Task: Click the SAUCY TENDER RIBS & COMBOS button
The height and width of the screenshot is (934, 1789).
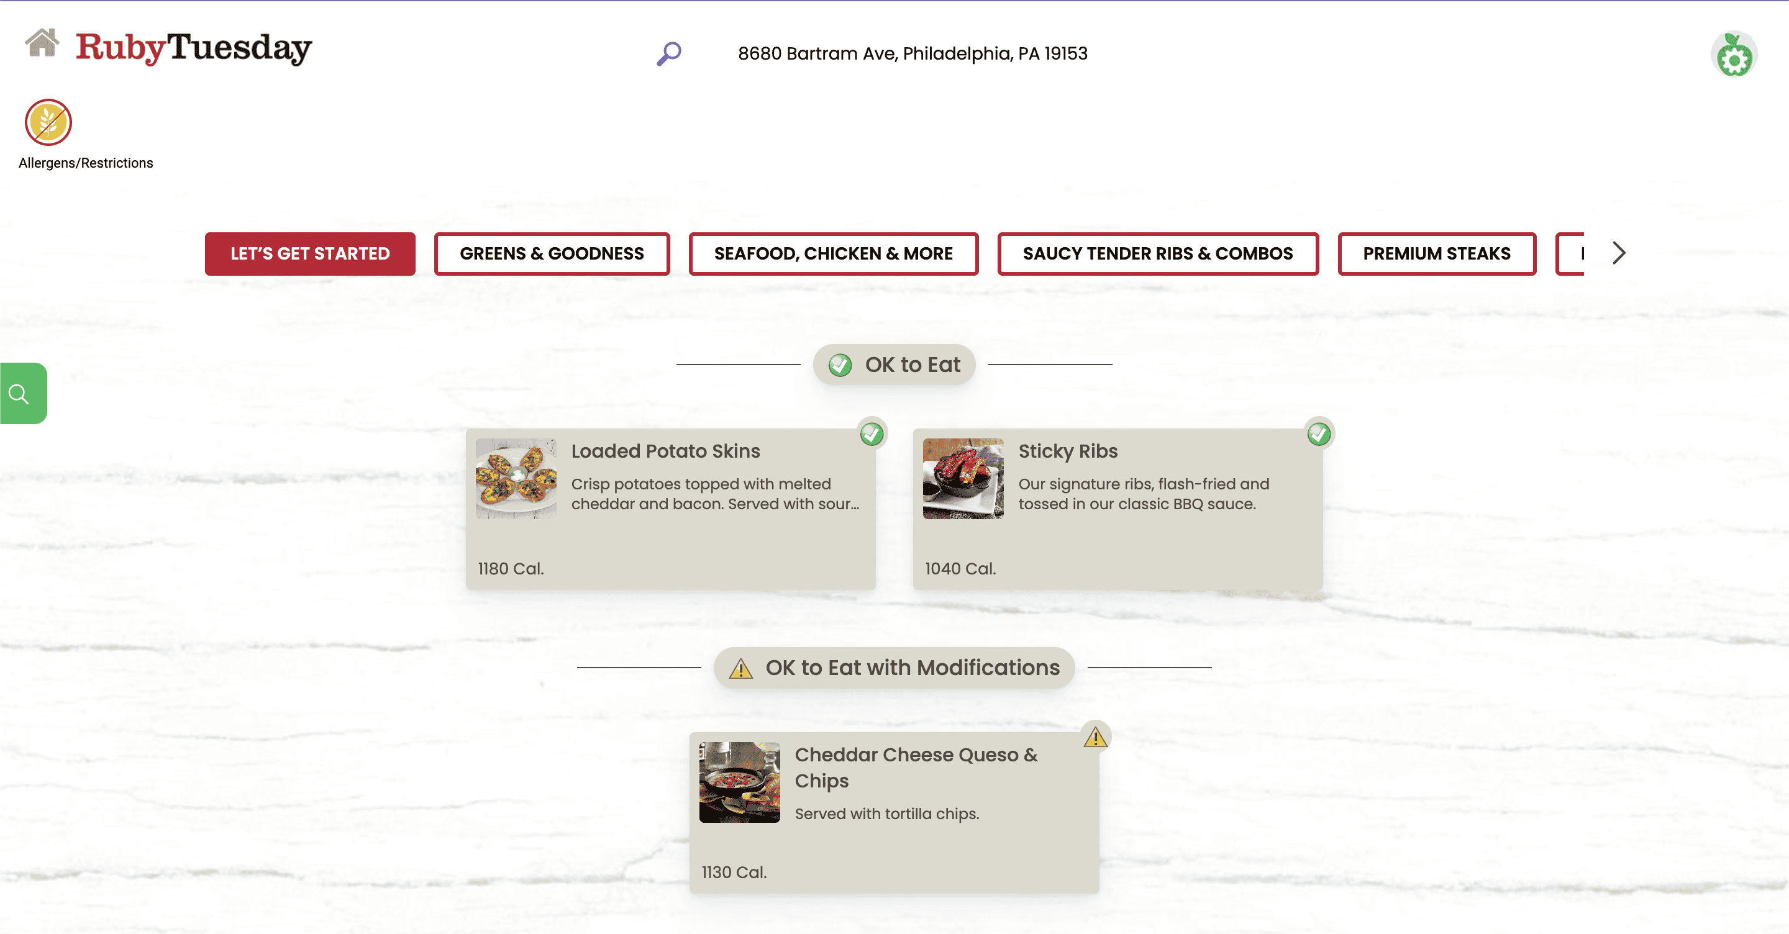Action: tap(1157, 253)
